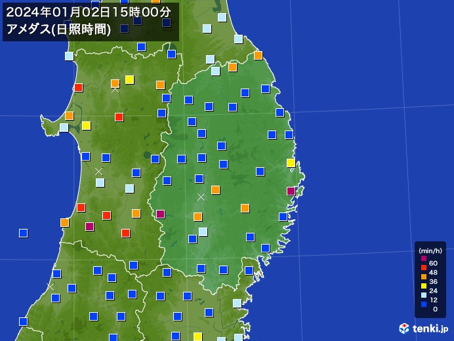This screenshot has width=454, height=341.
Task: Click the legend value 36 label
Action: tap(433, 281)
